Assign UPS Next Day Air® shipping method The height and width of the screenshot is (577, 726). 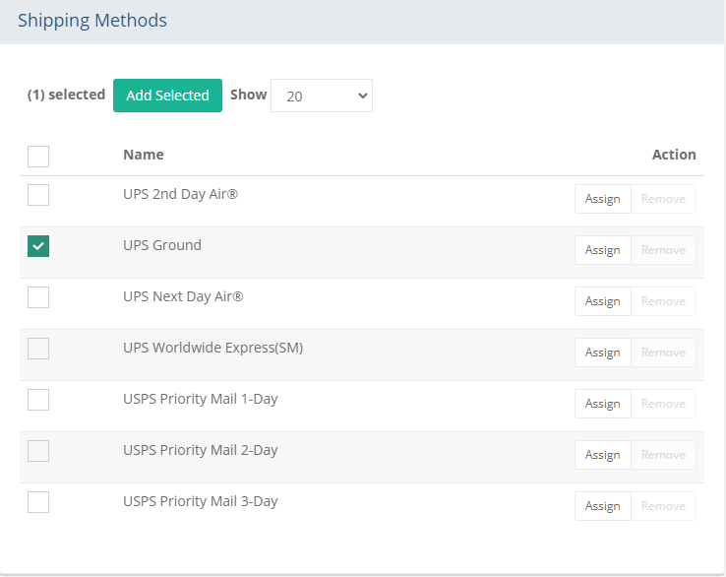(x=602, y=301)
